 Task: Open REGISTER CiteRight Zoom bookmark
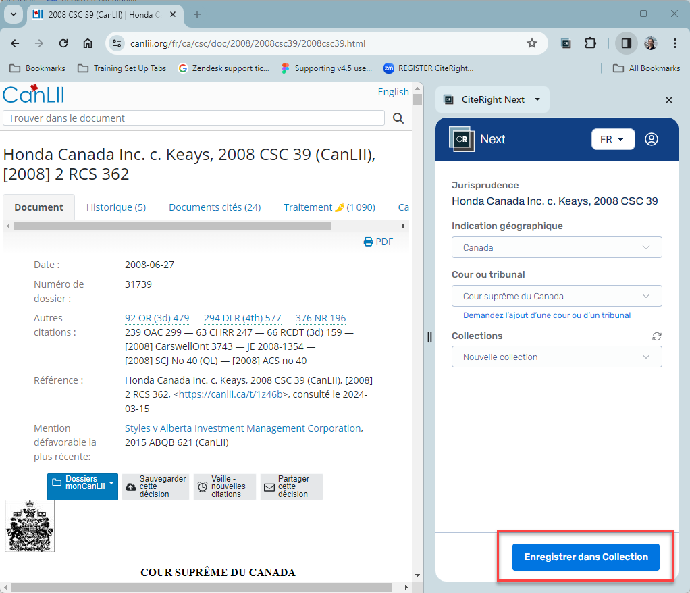point(429,68)
